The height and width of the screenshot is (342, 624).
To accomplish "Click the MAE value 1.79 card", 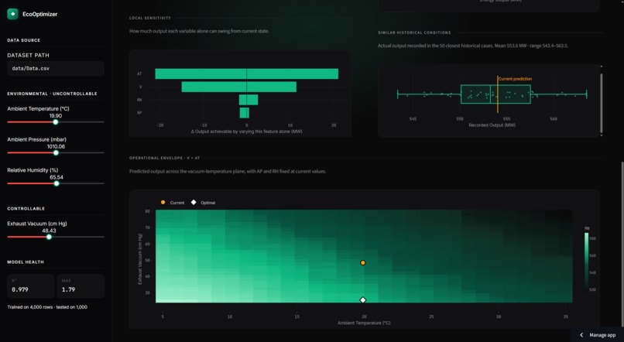I will click(x=81, y=286).
